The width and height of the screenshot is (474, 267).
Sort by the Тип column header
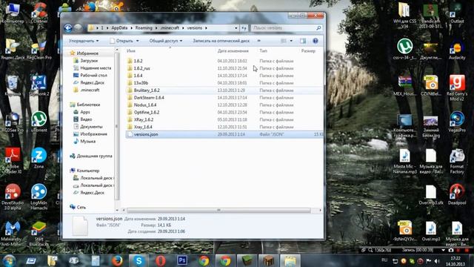pos(264,51)
